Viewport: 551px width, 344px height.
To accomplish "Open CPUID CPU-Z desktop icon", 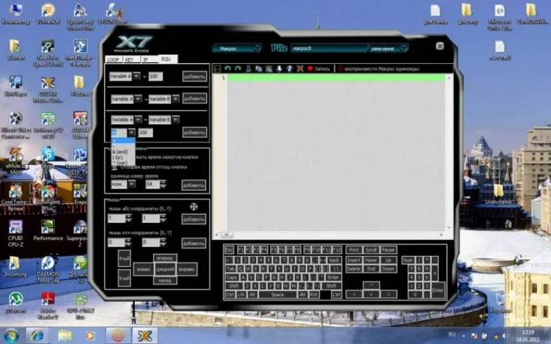I will point(15,233).
